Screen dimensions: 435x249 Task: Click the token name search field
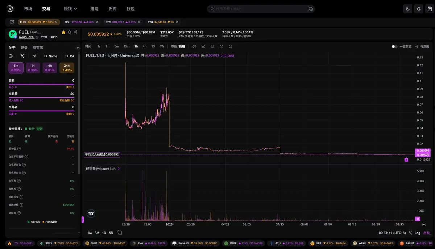(x=261, y=9)
